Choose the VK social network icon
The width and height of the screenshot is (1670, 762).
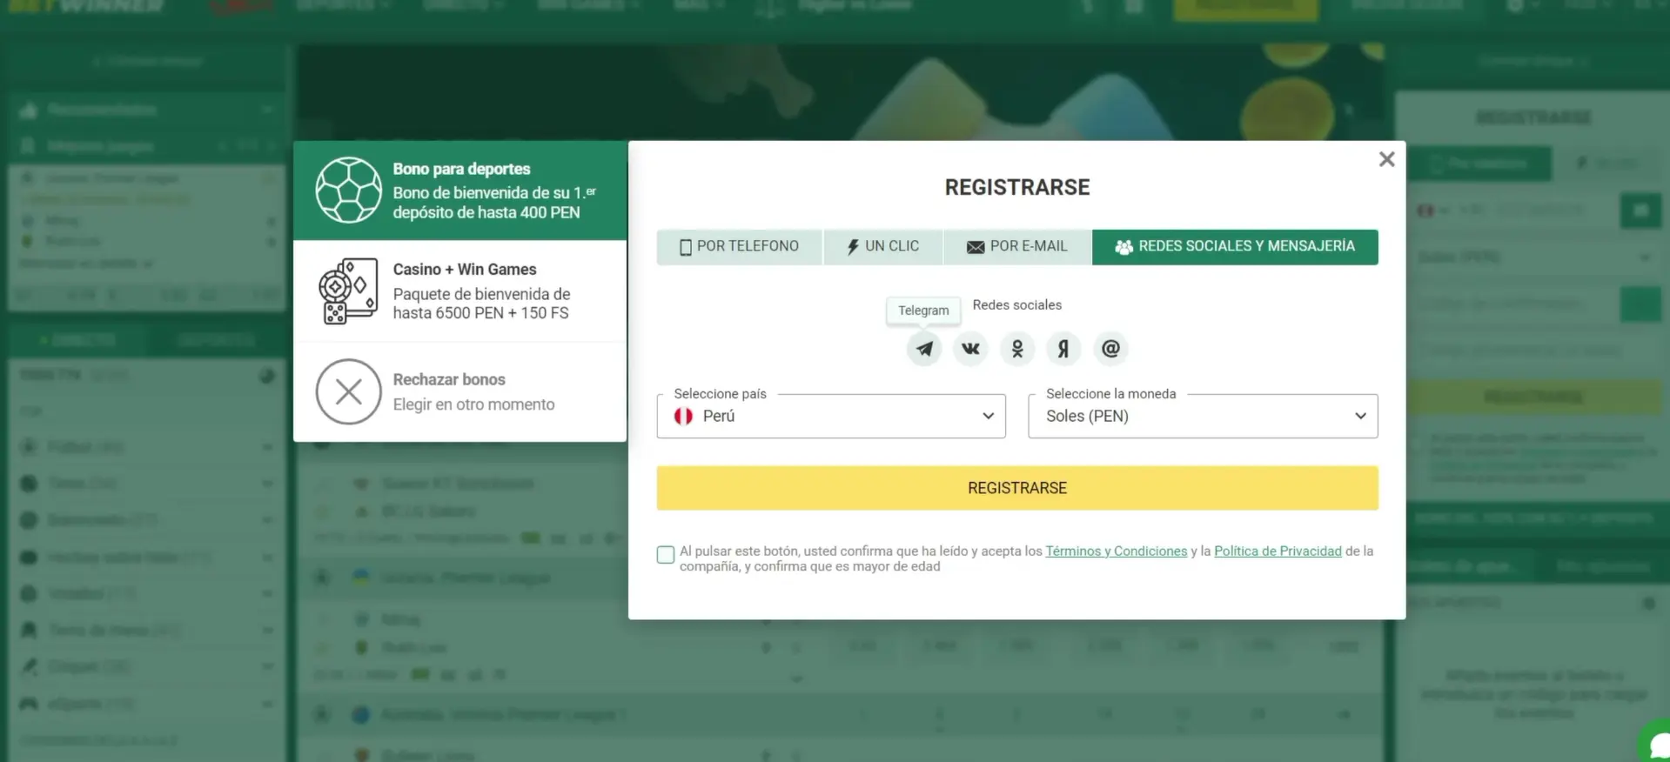[970, 349]
